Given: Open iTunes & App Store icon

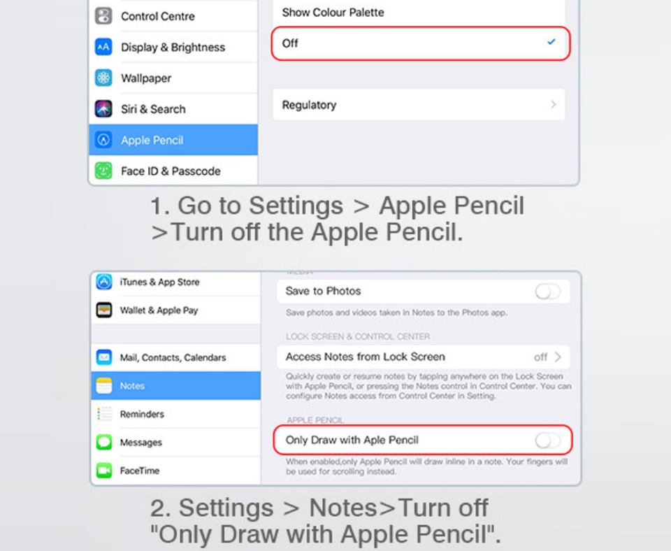Looking at the screenshot, I should click(x=104, y=282).
